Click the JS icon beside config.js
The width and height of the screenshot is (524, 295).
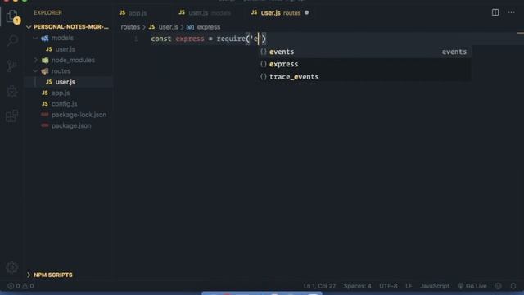45,104
